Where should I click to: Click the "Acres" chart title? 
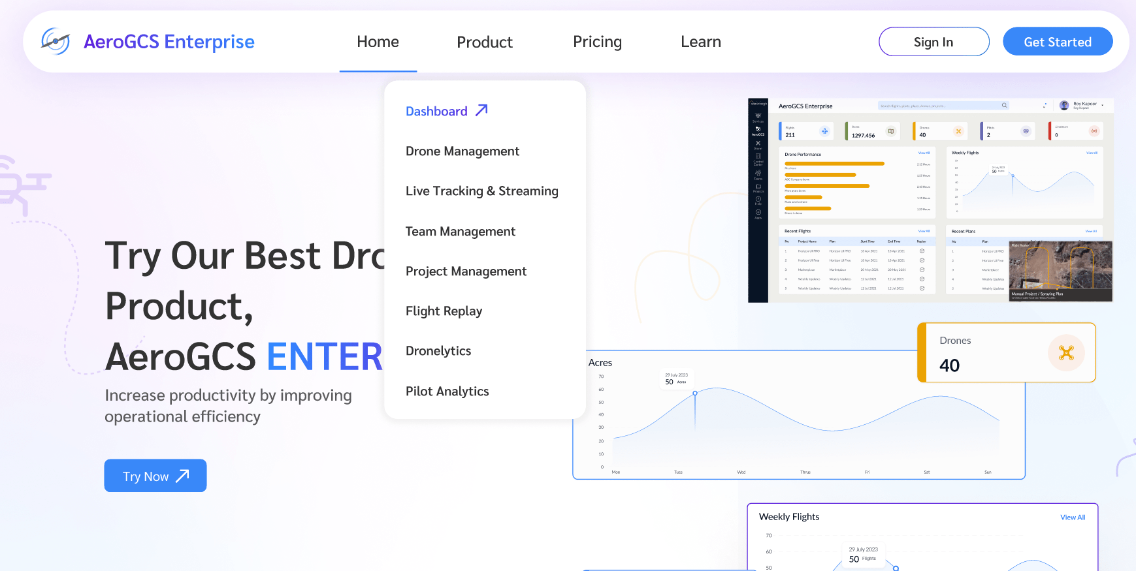click(600, 363)
